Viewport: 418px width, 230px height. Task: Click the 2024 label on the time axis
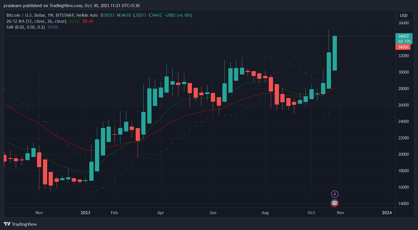click(x=387, y=212)
